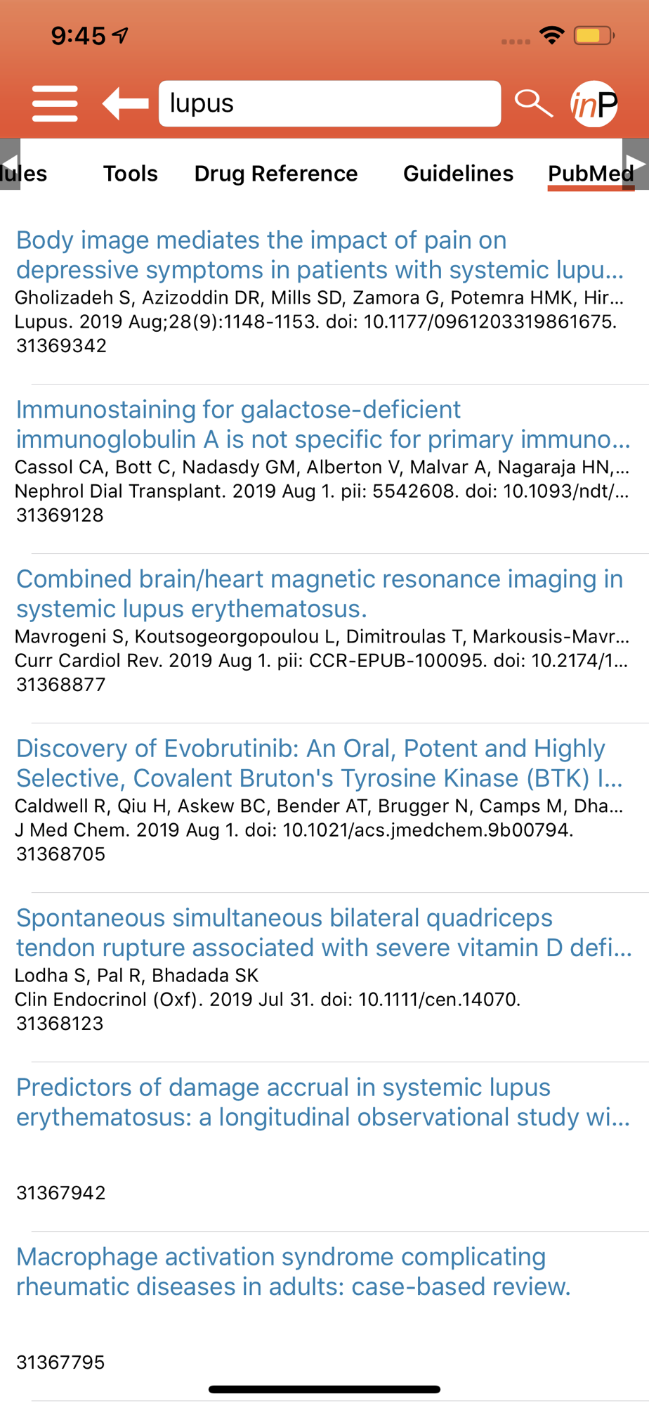
Task: View the macrophage activation syndrome article
Action: (294, 1272)
